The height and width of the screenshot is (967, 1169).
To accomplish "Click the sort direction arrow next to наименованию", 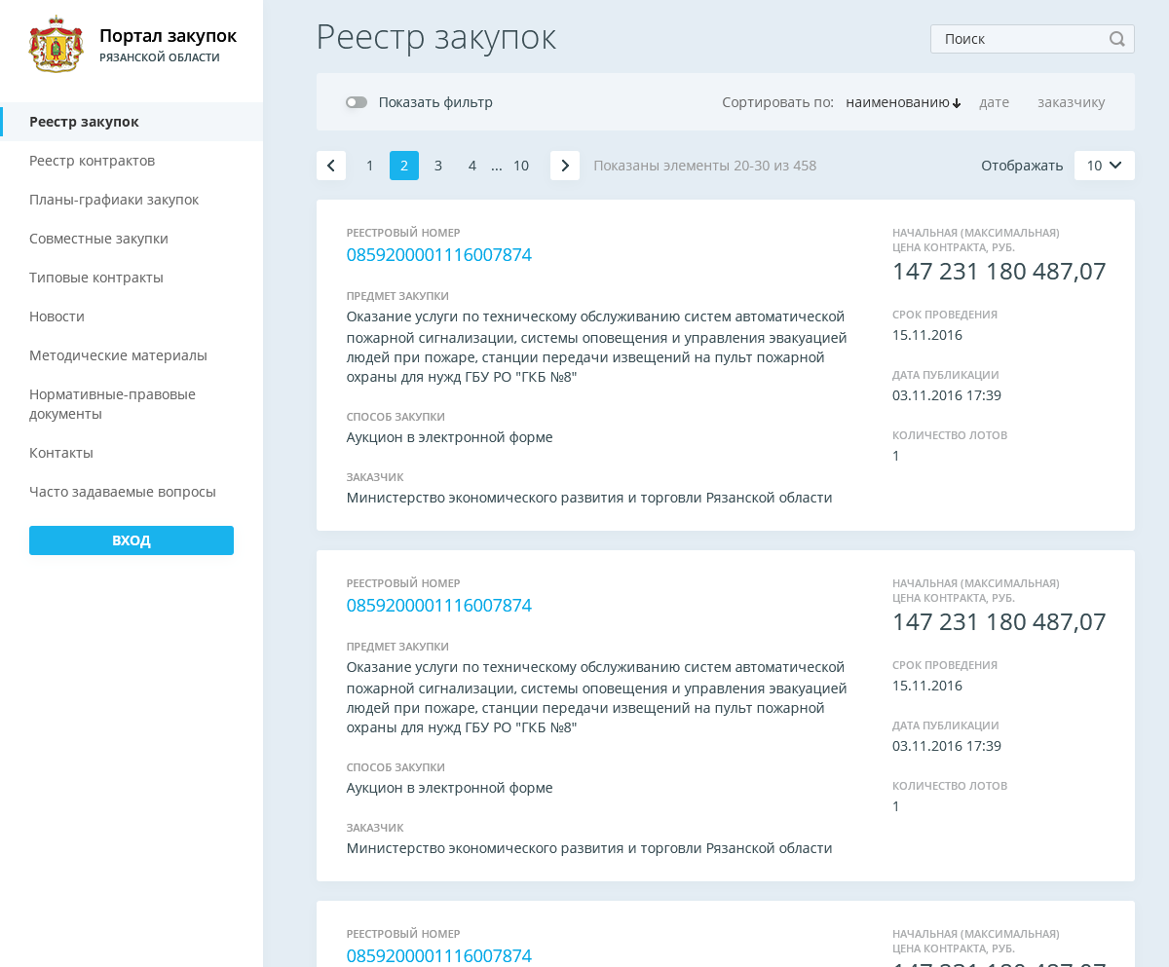I will tap(957, 103).
